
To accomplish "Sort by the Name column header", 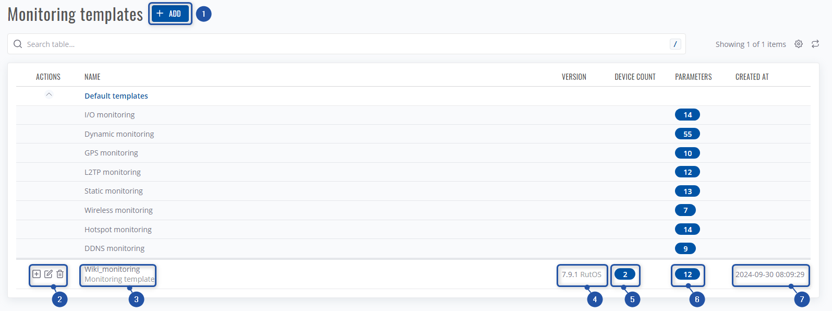I will point(92,77).
